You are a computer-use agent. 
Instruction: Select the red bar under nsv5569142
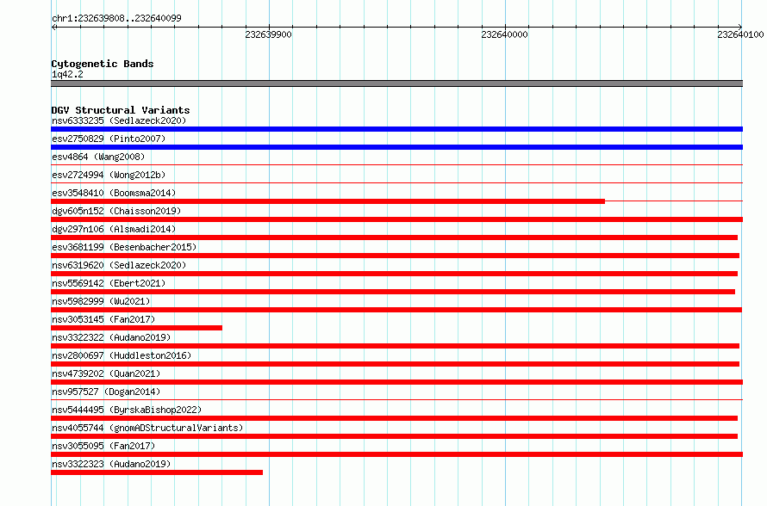pos(393,292)
